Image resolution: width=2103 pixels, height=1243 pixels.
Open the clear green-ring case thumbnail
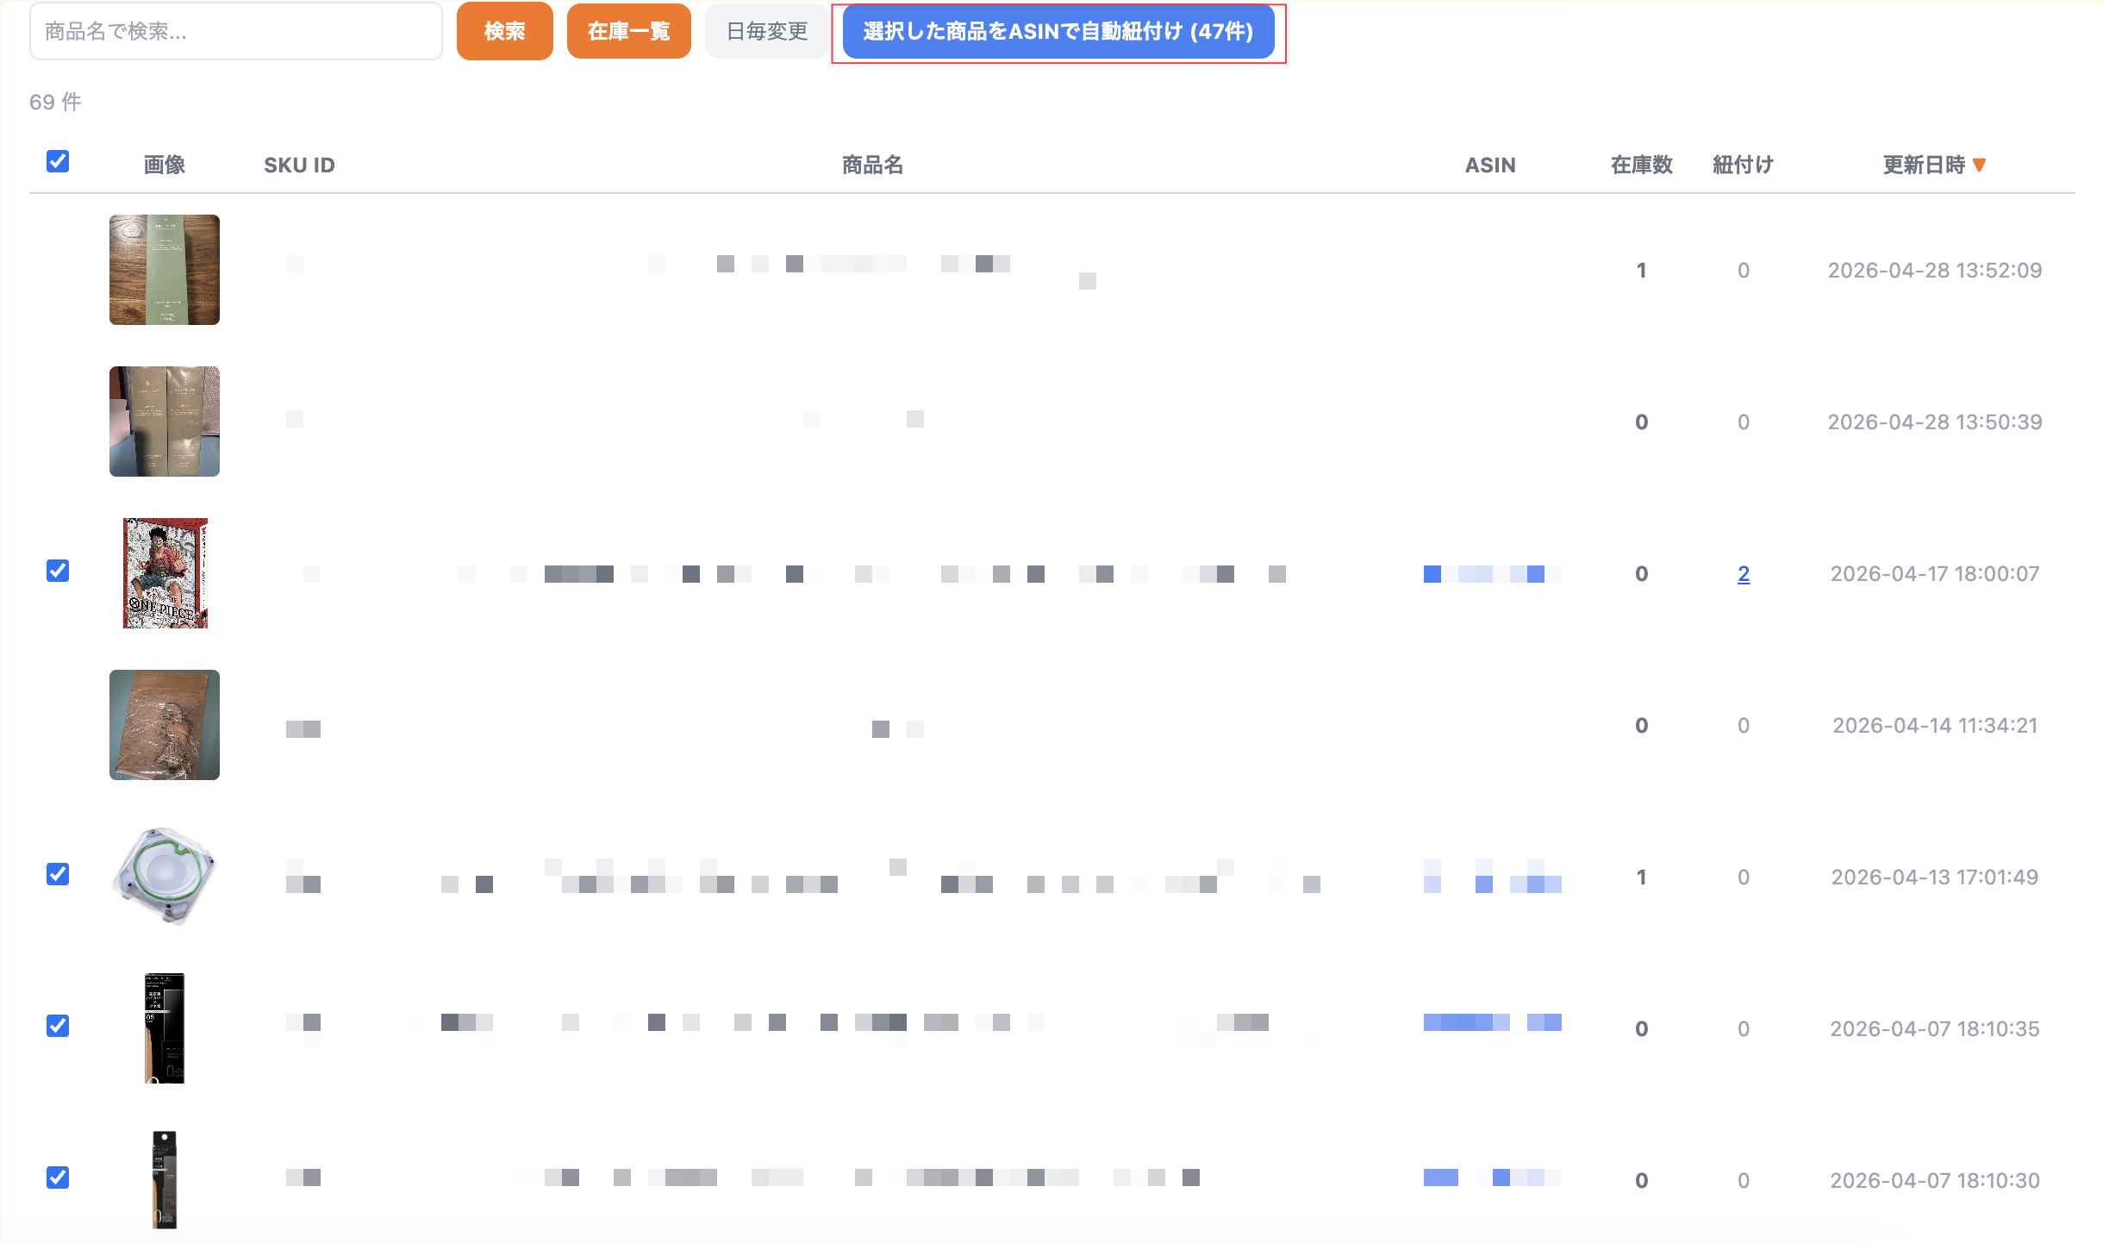pyautogui.click(x=165, y=877)
